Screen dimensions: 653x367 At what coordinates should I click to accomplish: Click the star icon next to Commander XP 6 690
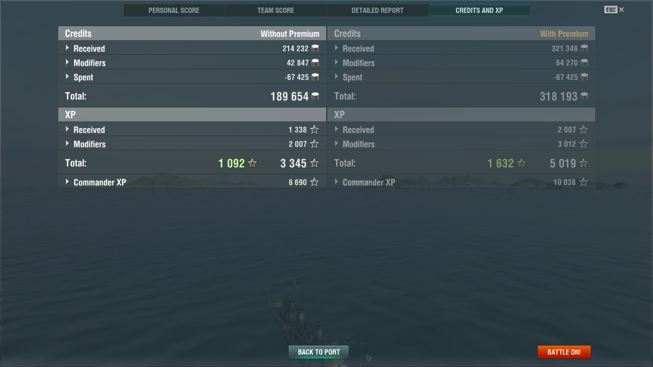click(314, 182)
